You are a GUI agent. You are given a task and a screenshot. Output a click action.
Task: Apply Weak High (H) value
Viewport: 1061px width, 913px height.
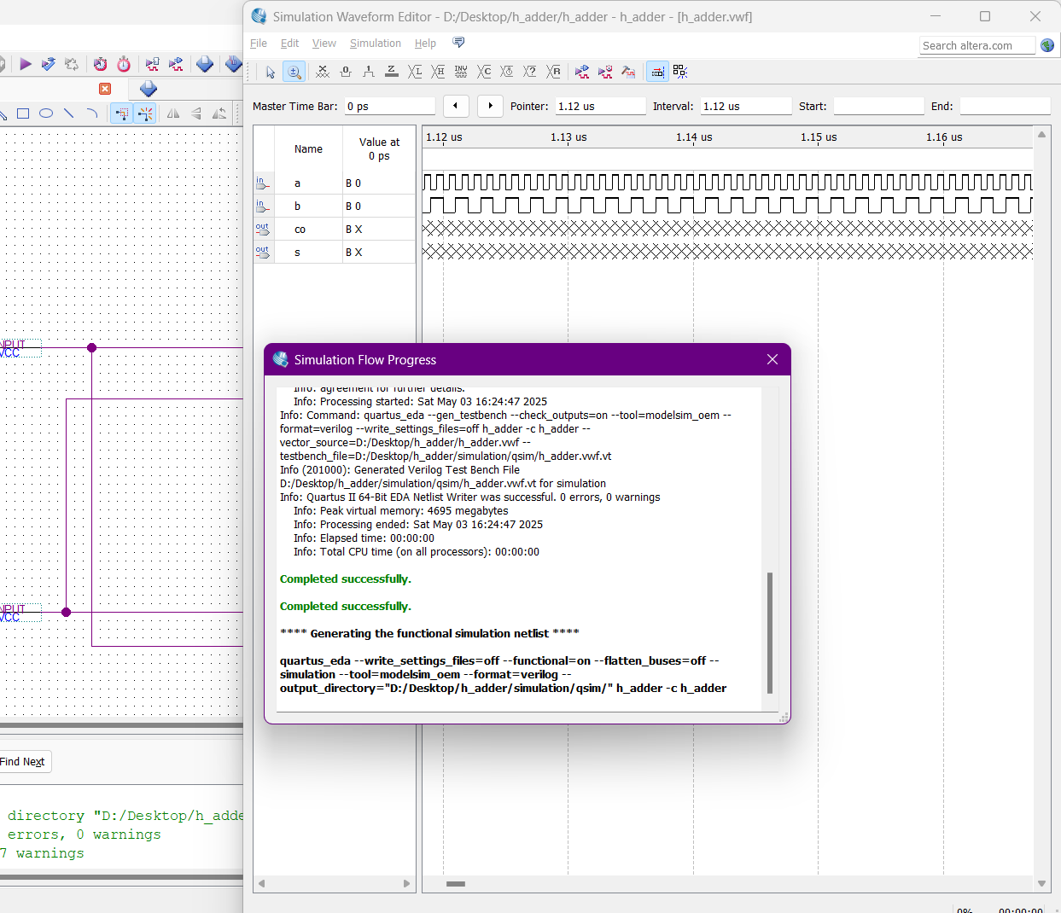[x=438, y=73]
